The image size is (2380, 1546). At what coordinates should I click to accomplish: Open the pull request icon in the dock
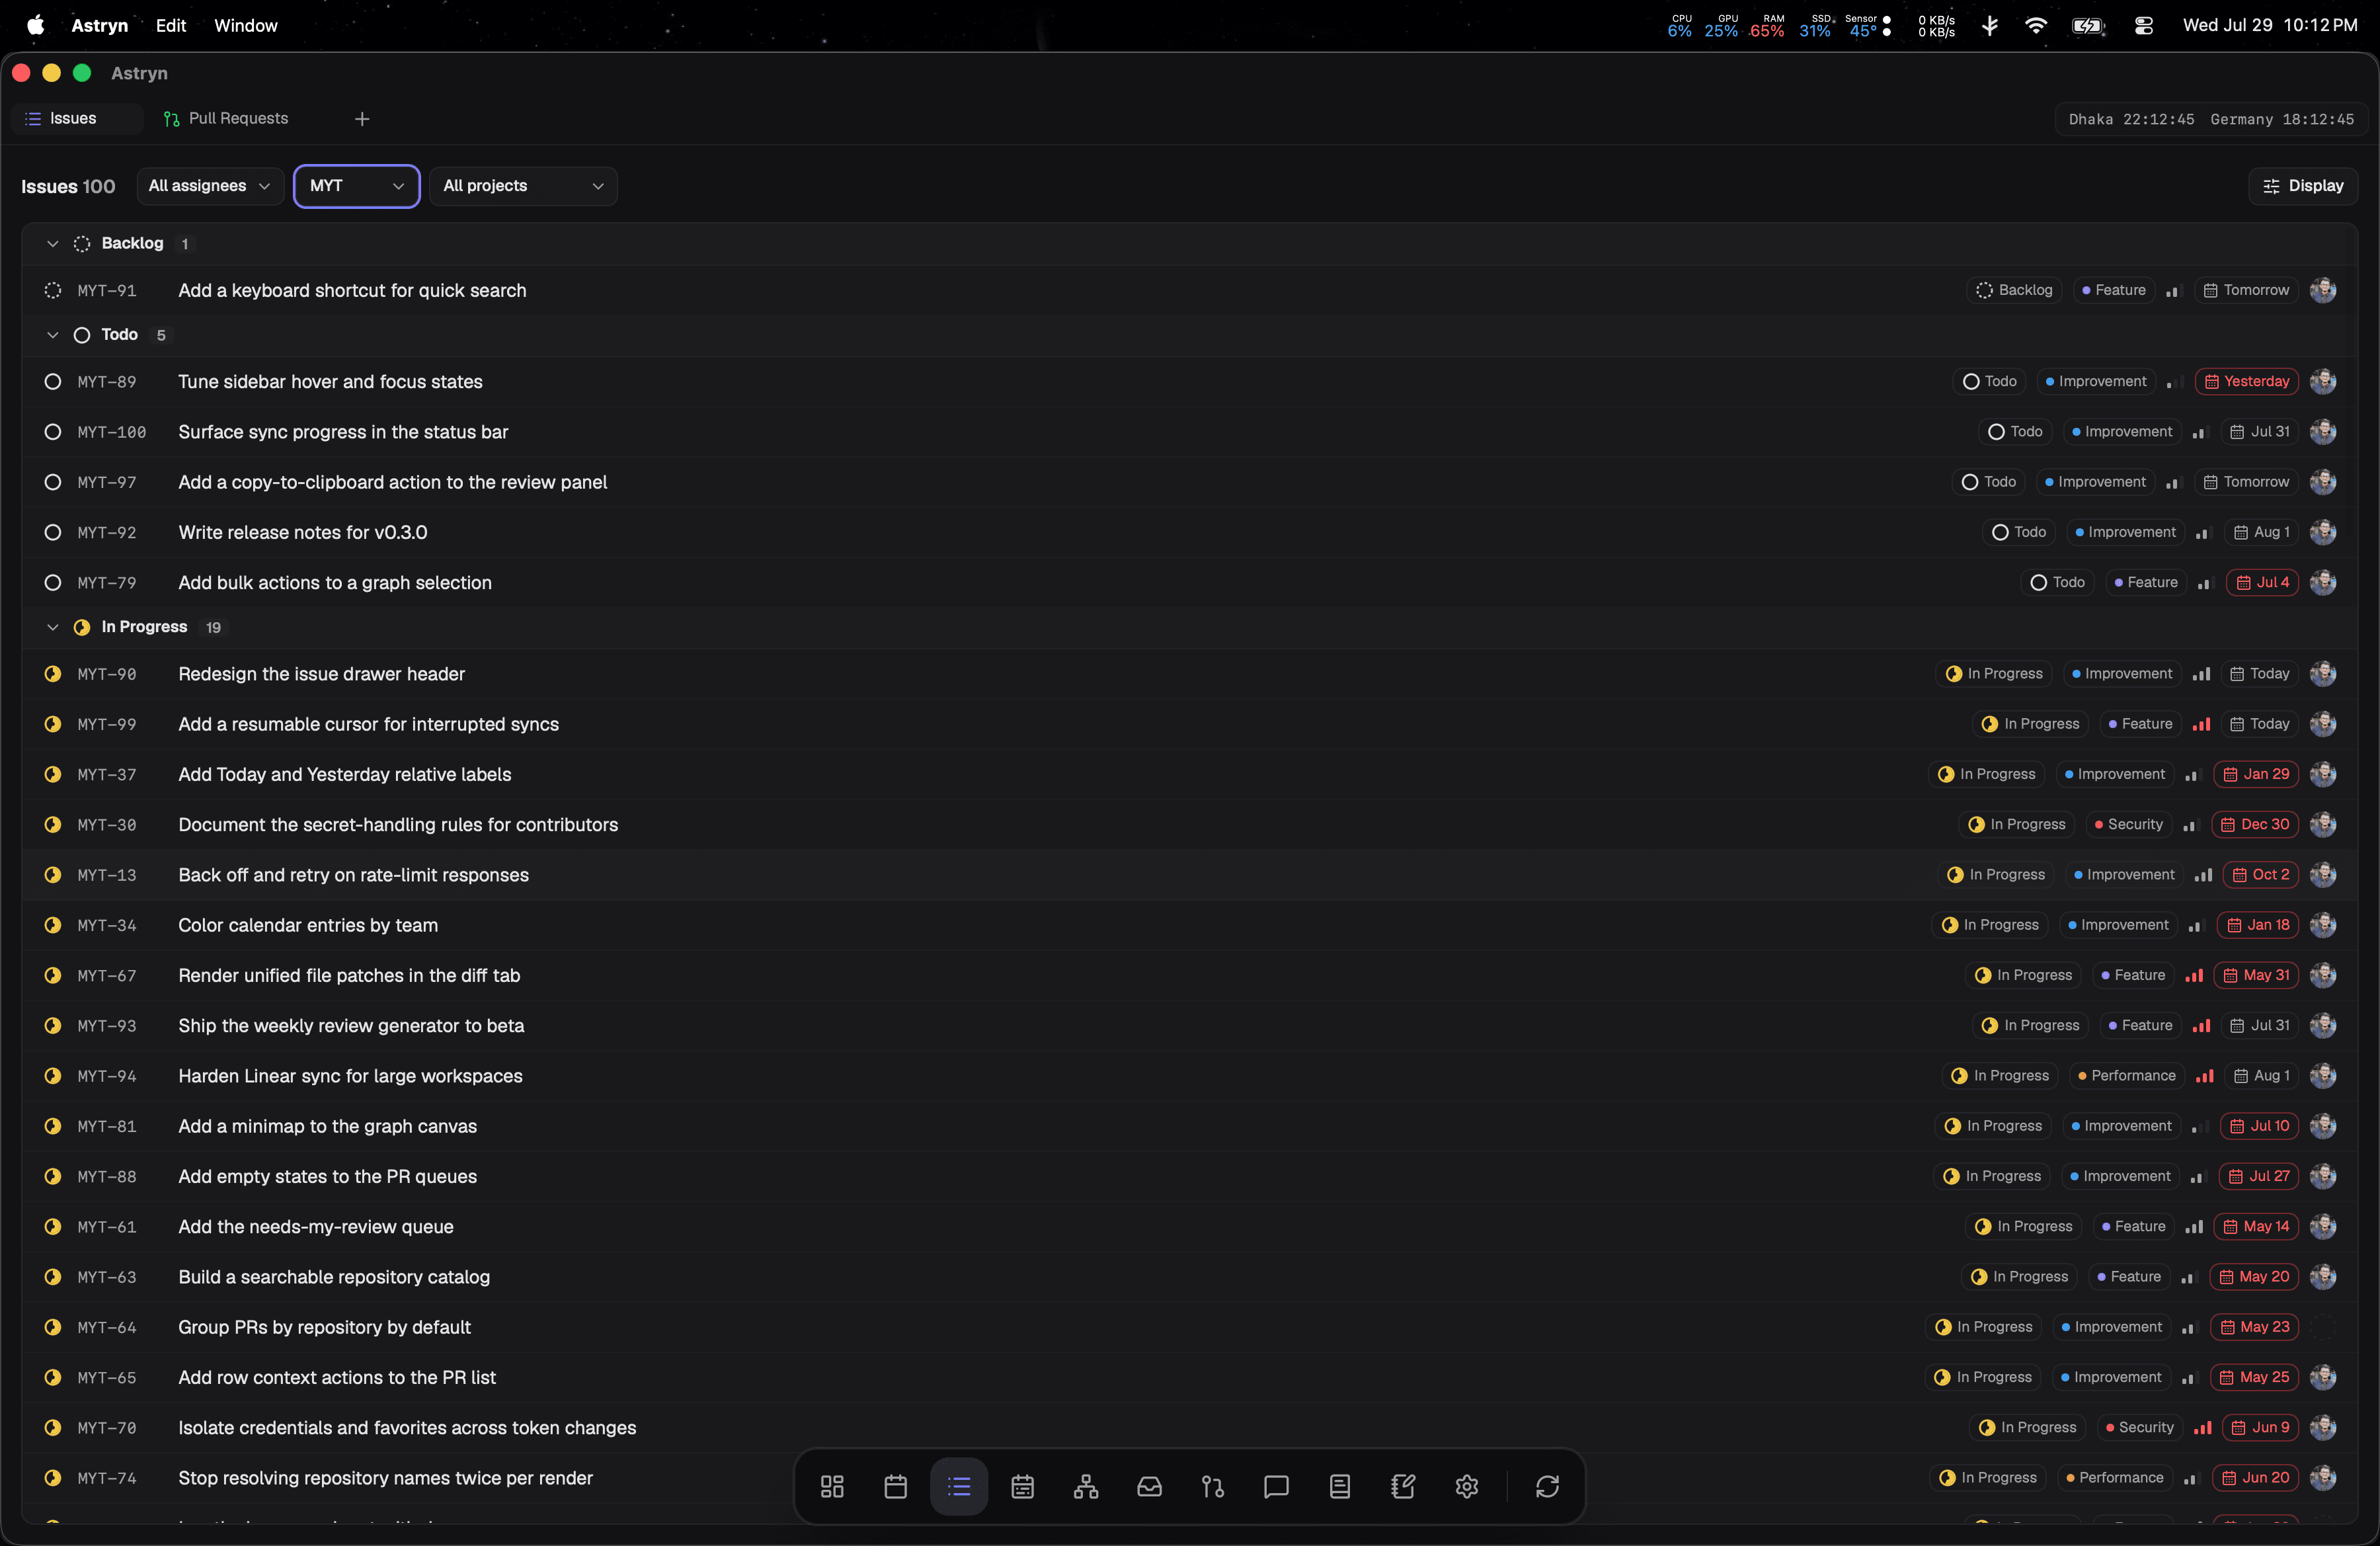pos(1213,1486)
